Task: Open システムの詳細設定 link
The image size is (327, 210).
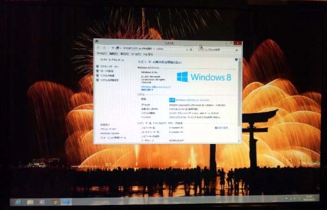Action: pyautogui.click(x=110, y=80)
